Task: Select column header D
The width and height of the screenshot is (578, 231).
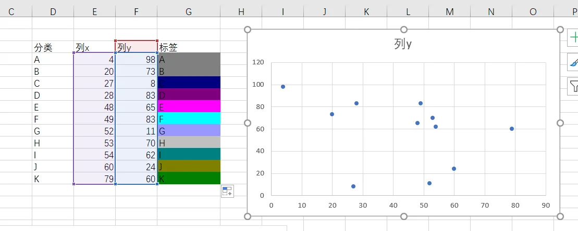Action: [53, 12]
